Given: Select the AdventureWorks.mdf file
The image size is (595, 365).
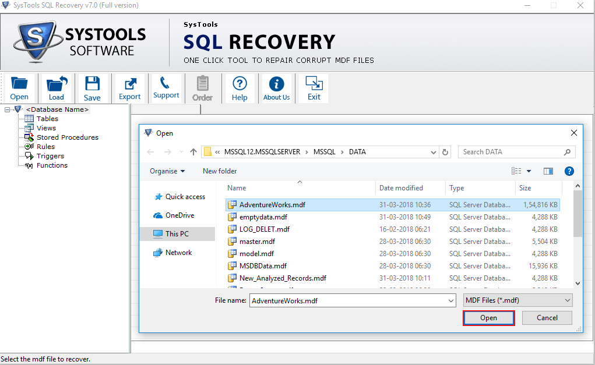Looking at the screenshot, I should tap(392, 205).
